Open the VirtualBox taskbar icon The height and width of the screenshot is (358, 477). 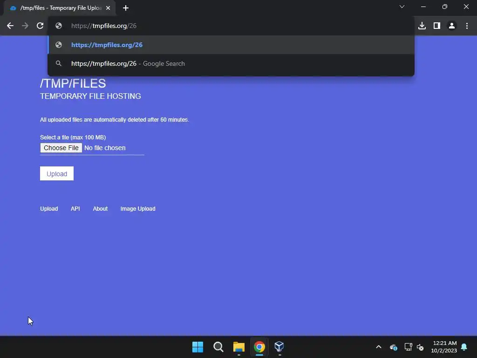coord(279,347)
